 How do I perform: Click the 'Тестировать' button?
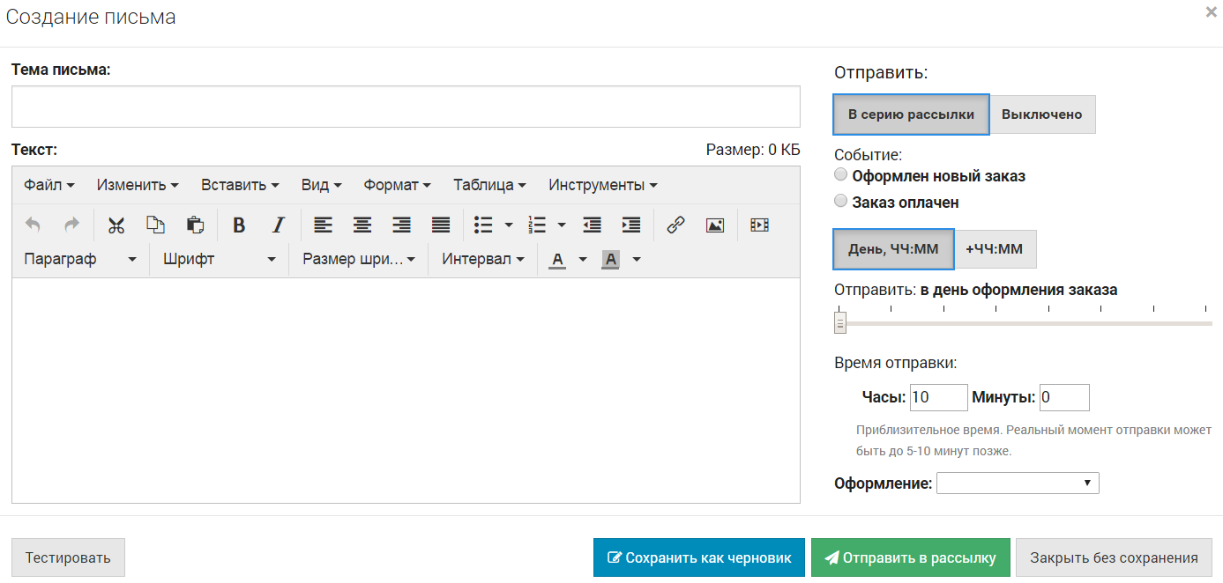click(x=67, y=557)
